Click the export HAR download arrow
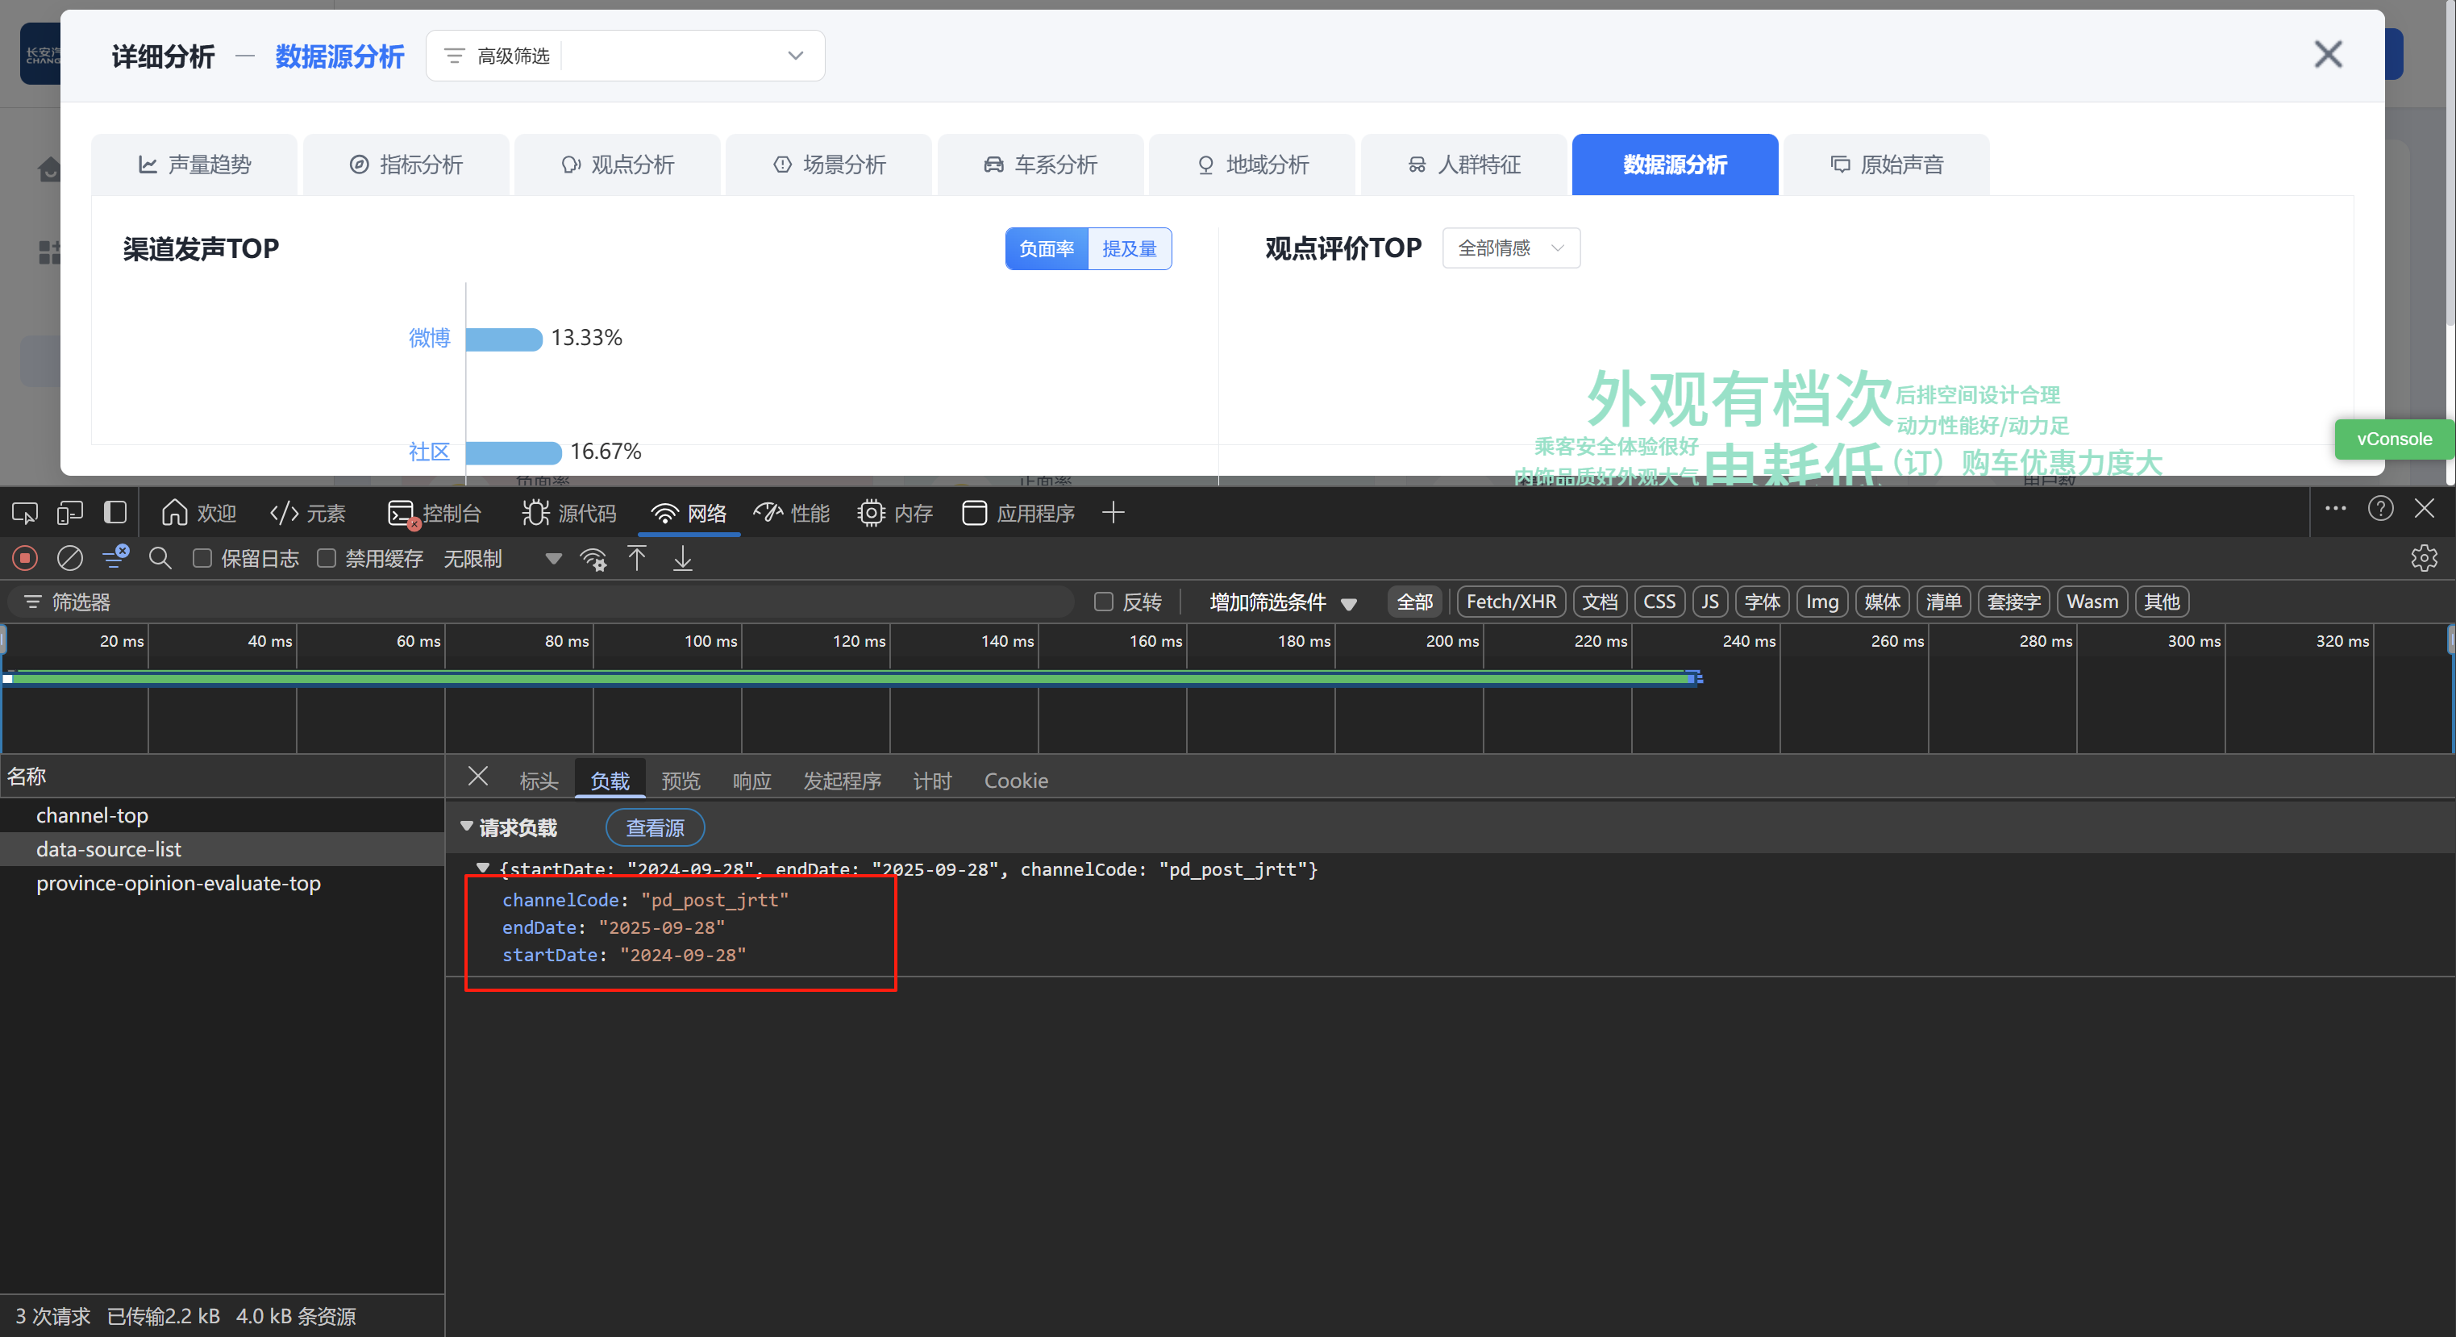The image size is (2456, 1337). 683,558
